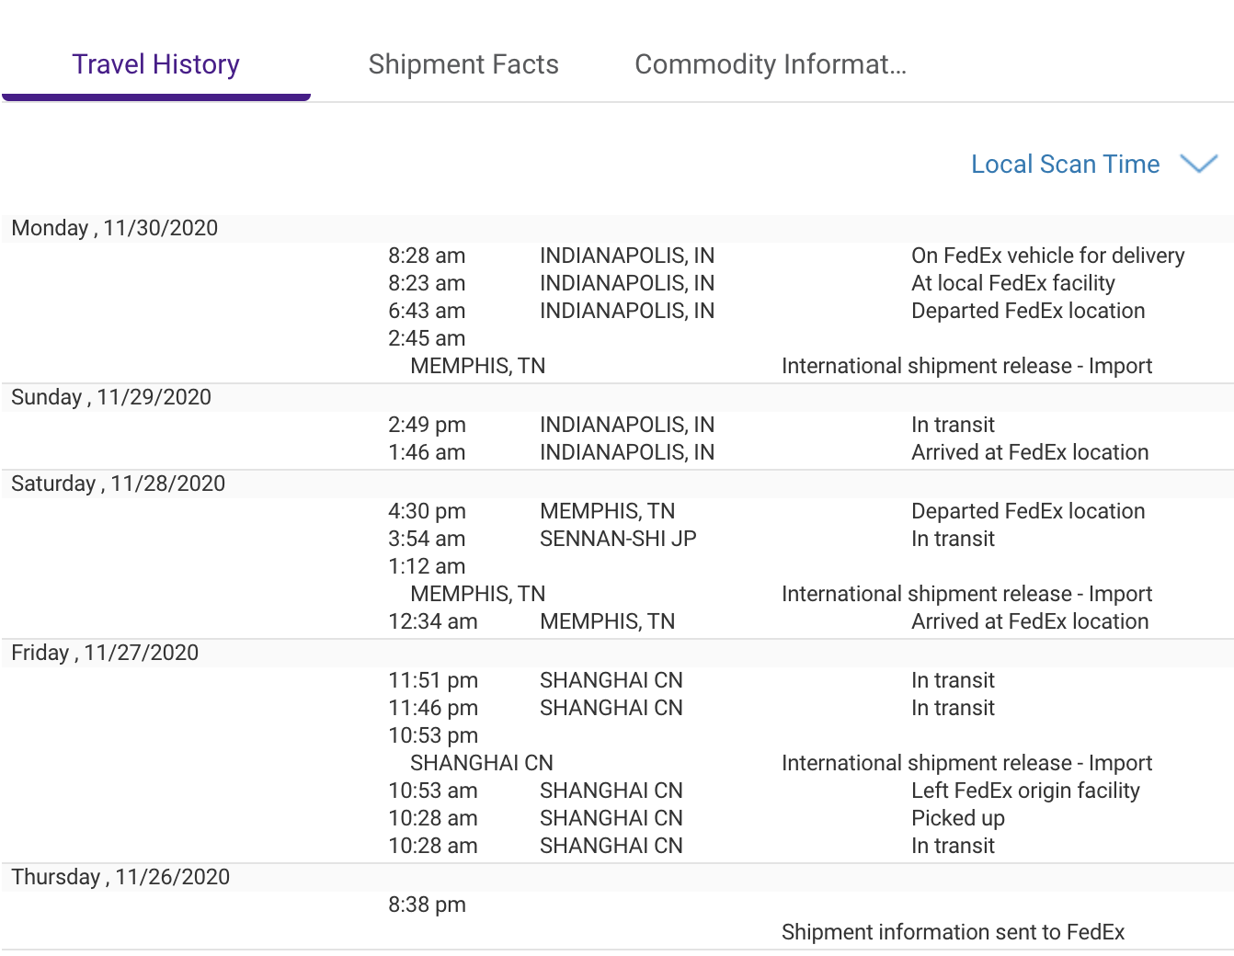Click the Monday, 11/30/2020 date header
The height and width of the screenshot is (956, 1234).
(x=115, y=228)
